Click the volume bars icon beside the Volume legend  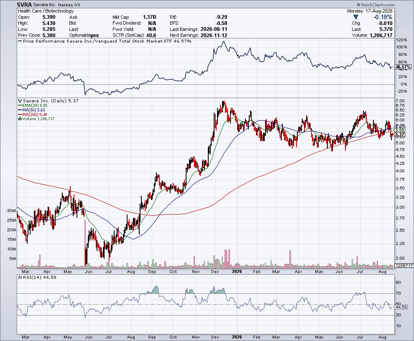click(20, 119)
